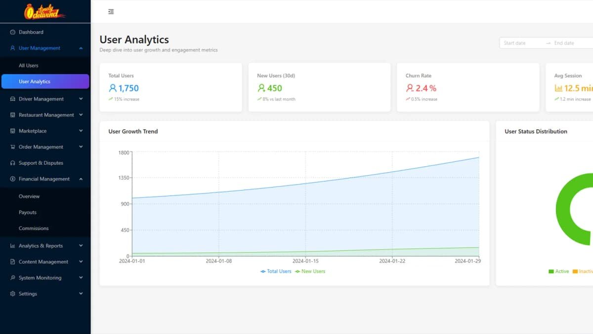
Task: Click the System Monitoring icon
Action: tap(13, 278)
